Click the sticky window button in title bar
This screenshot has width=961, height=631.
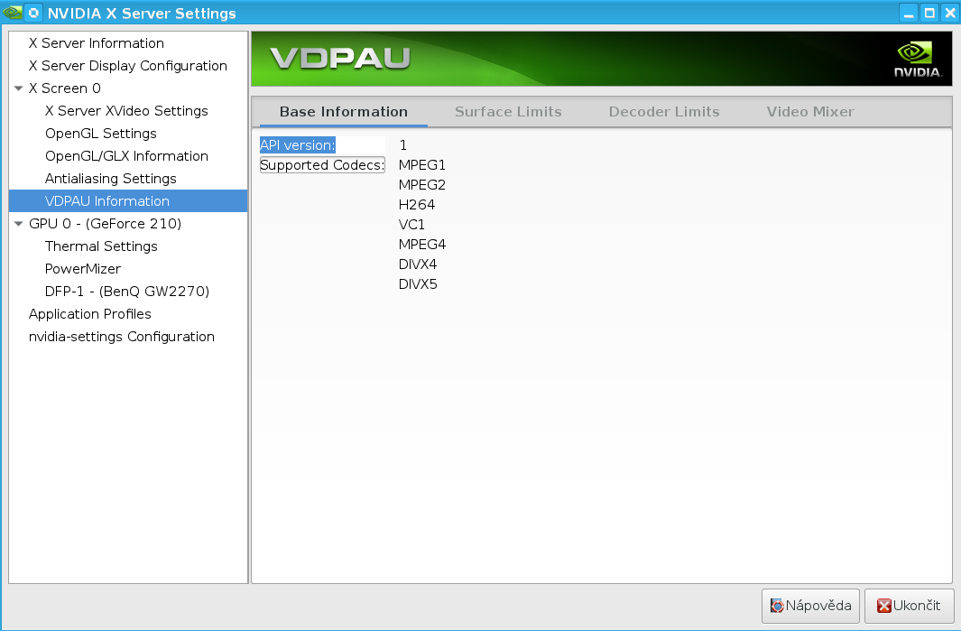pos(33,13)
